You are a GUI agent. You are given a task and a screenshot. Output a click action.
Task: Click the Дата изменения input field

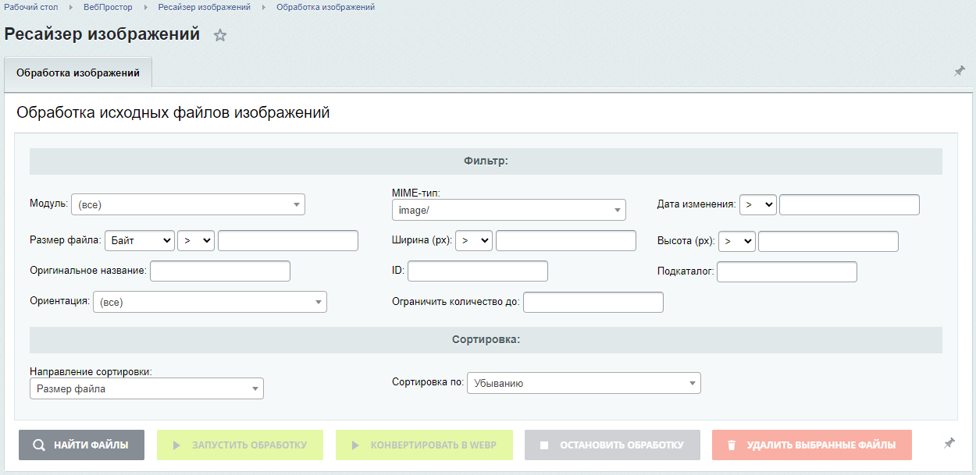coord(850,204)
